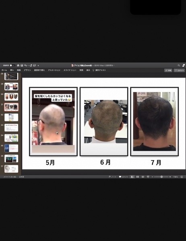
Task: Open the Undo history dropdown arrow
Action: (x=28, y=65)
